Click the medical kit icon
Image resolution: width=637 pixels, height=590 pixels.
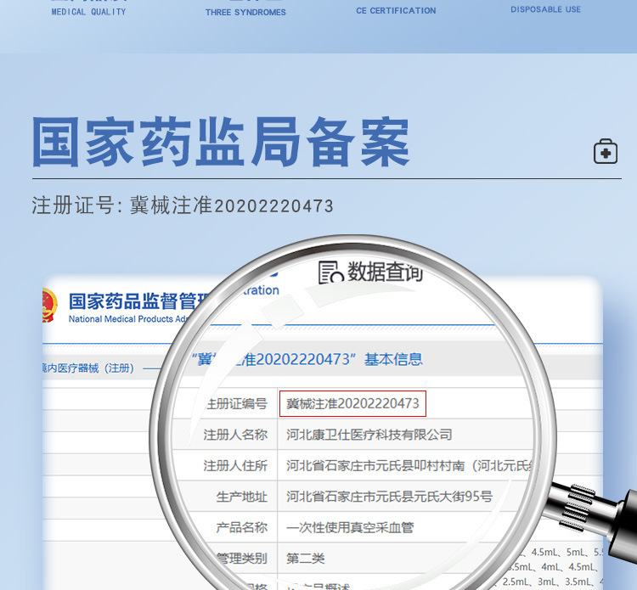(606, 151)
